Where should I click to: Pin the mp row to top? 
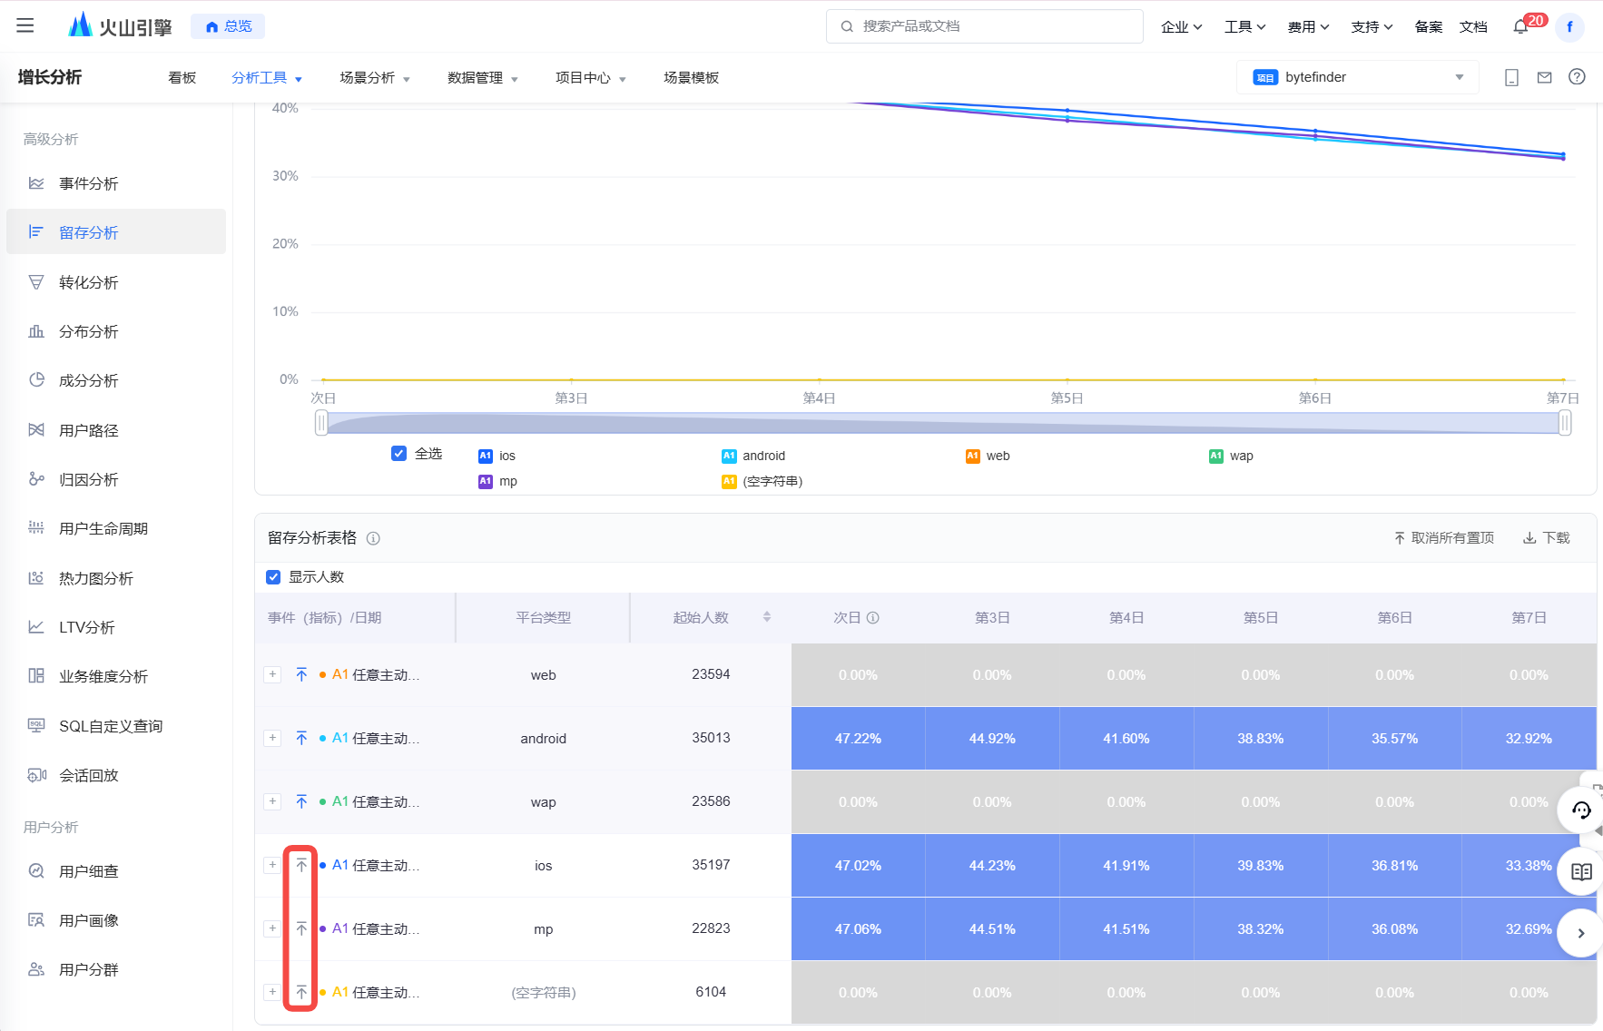click(301, 928)
